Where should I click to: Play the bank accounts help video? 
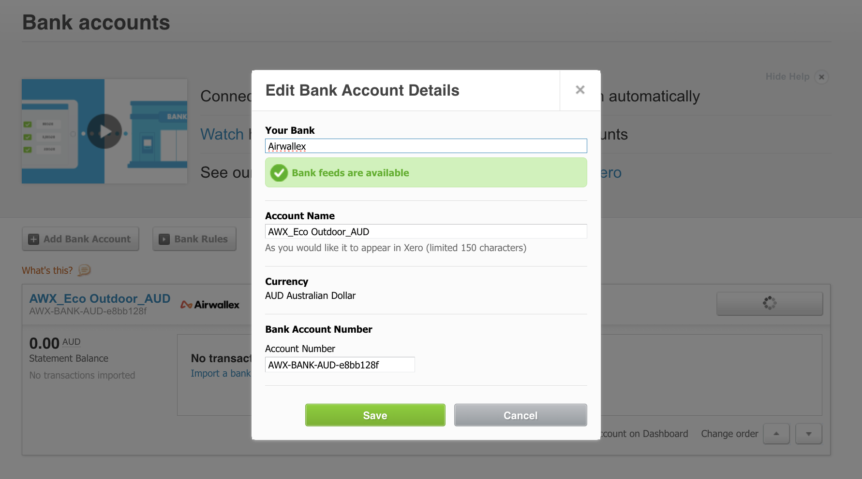(104, 131)
